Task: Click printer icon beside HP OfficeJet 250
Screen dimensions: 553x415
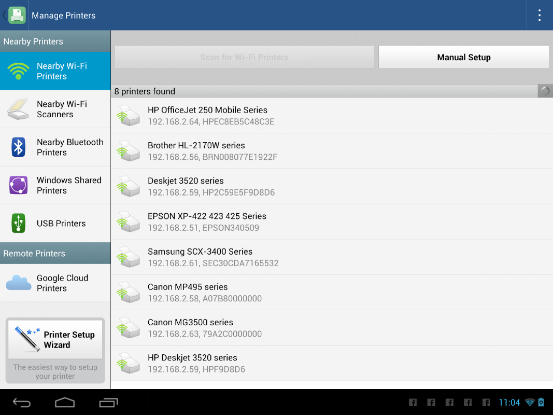Action: point(129,115)
